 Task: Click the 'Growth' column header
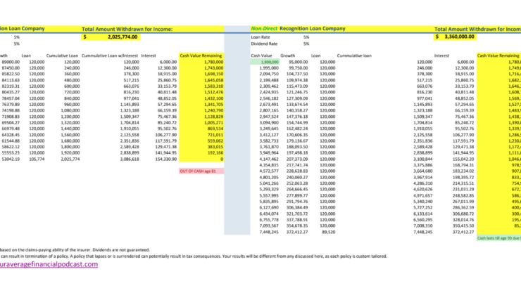click(288, 55)
